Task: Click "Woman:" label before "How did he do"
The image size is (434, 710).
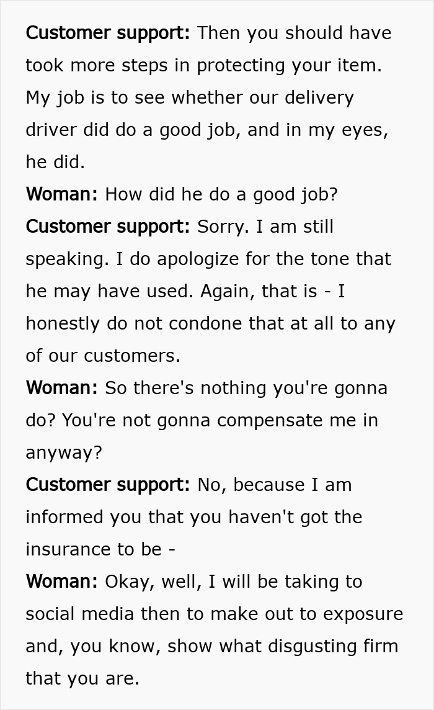Action: tap(61, 194)
